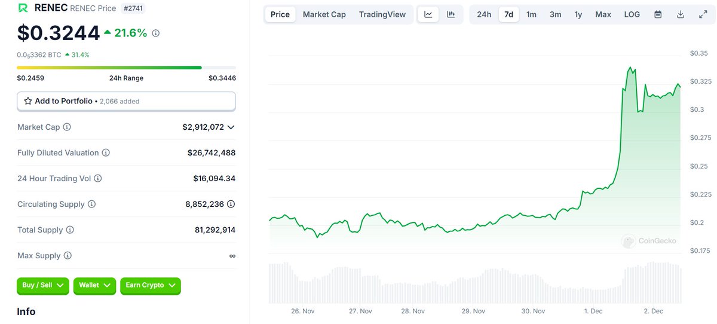This screenshot has height=324, width=717.
Task: Open the Wallet dropdown
Action: (94, 286)
